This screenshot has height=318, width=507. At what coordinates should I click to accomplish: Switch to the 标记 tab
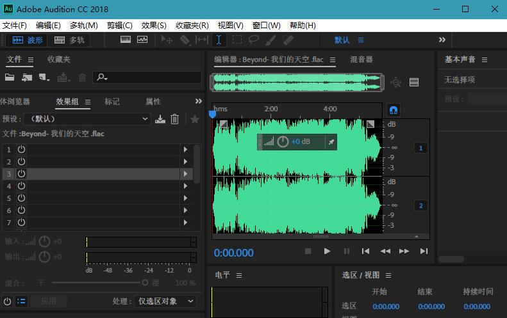coord(112,102)
